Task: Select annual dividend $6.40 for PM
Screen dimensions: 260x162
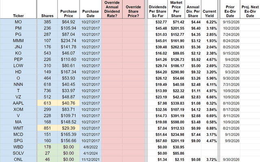Action: pyautogui.click(x=193, y=28)
